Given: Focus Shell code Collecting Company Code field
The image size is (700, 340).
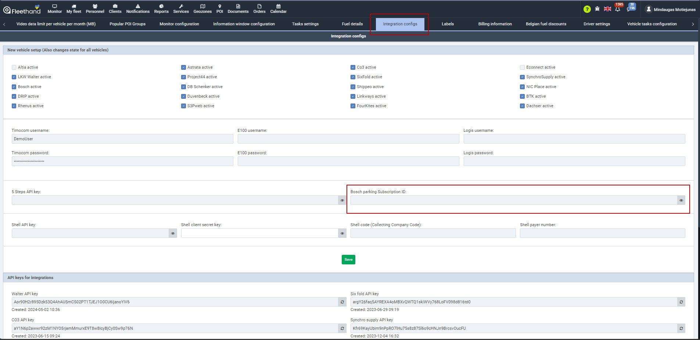Looking at the screenshot, I should pyautogui.click(x=433, y=233).
